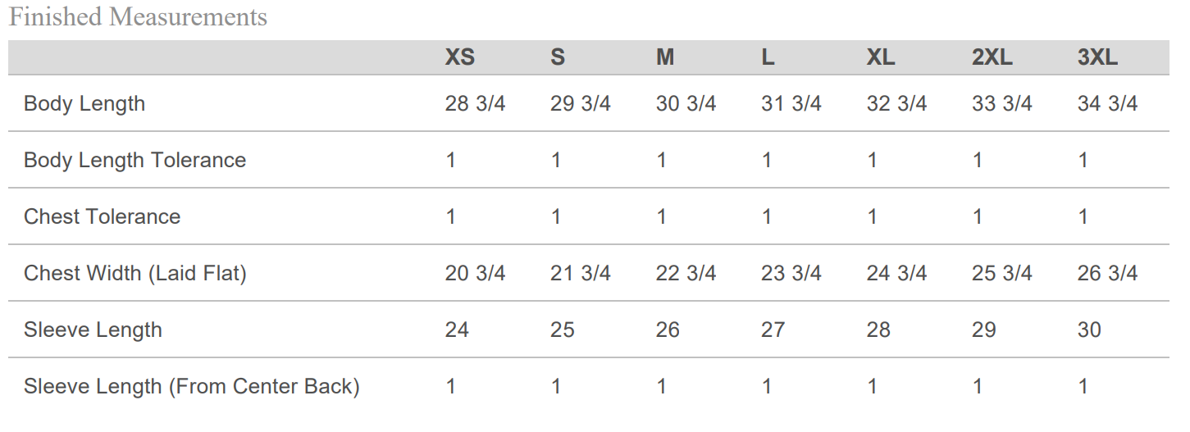The height and width of the screenshot is (432, 1190).
Task: Click the Chest Width (Laid Flat) label
Action: tap(135, 273)
